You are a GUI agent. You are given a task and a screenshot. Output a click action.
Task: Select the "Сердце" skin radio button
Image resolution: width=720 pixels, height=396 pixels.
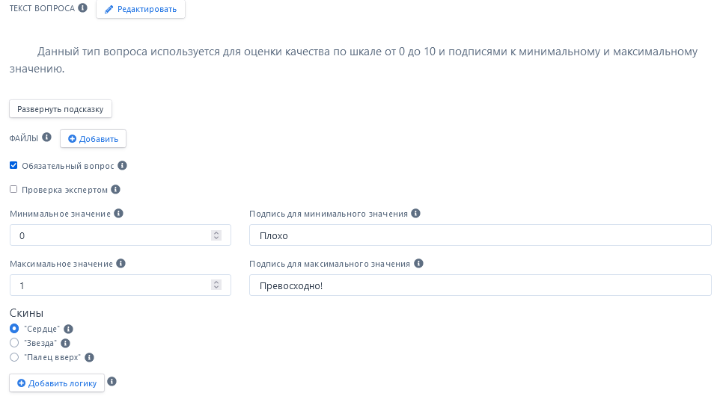click(x=14, y=329)
